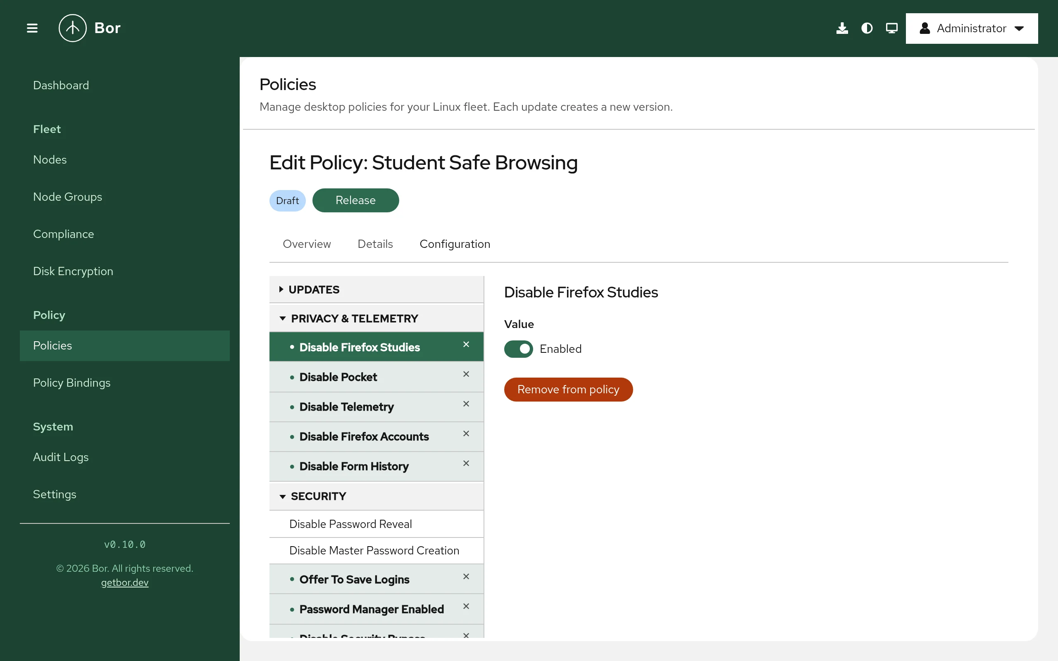
Task: Collapse the SECURITY section
Action: (x=376, y=496)
